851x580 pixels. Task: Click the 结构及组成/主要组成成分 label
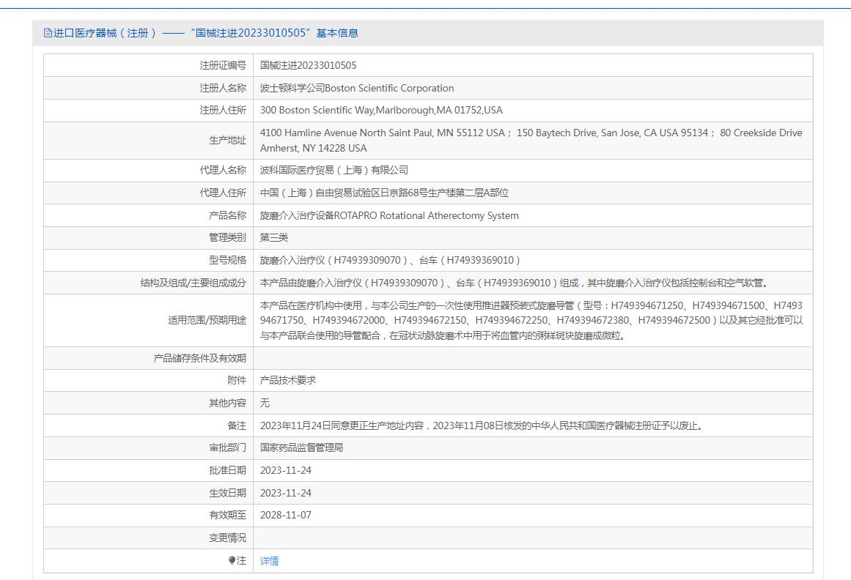coord(194,283)
